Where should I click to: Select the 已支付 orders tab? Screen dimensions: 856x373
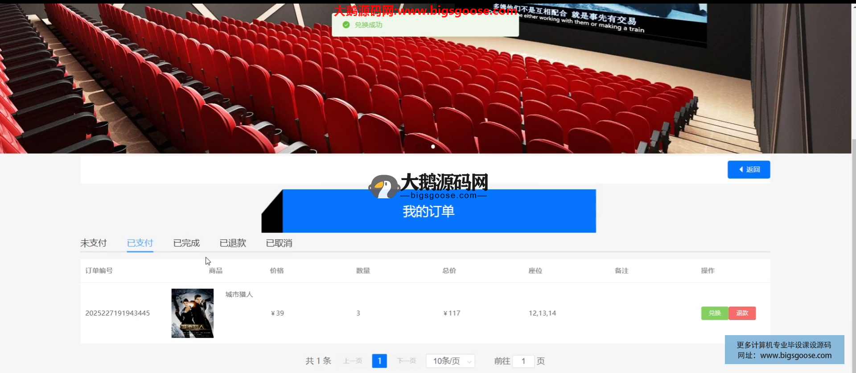[140, 243]
